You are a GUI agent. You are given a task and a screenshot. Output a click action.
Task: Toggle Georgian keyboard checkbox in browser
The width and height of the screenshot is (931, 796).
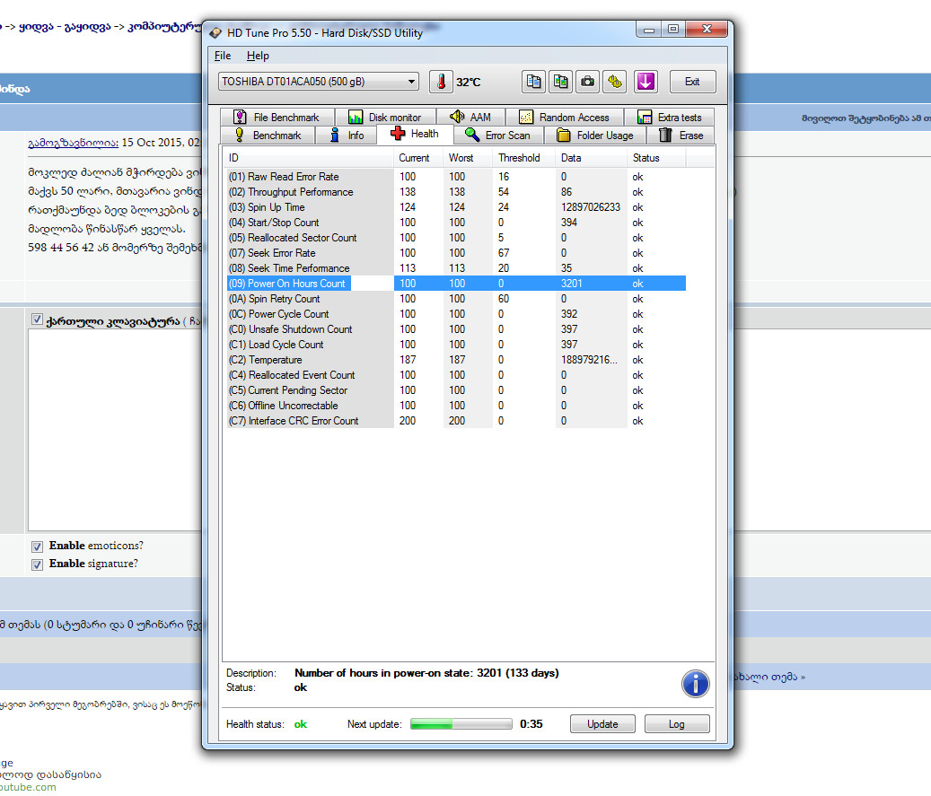click(x=37, y=320)
